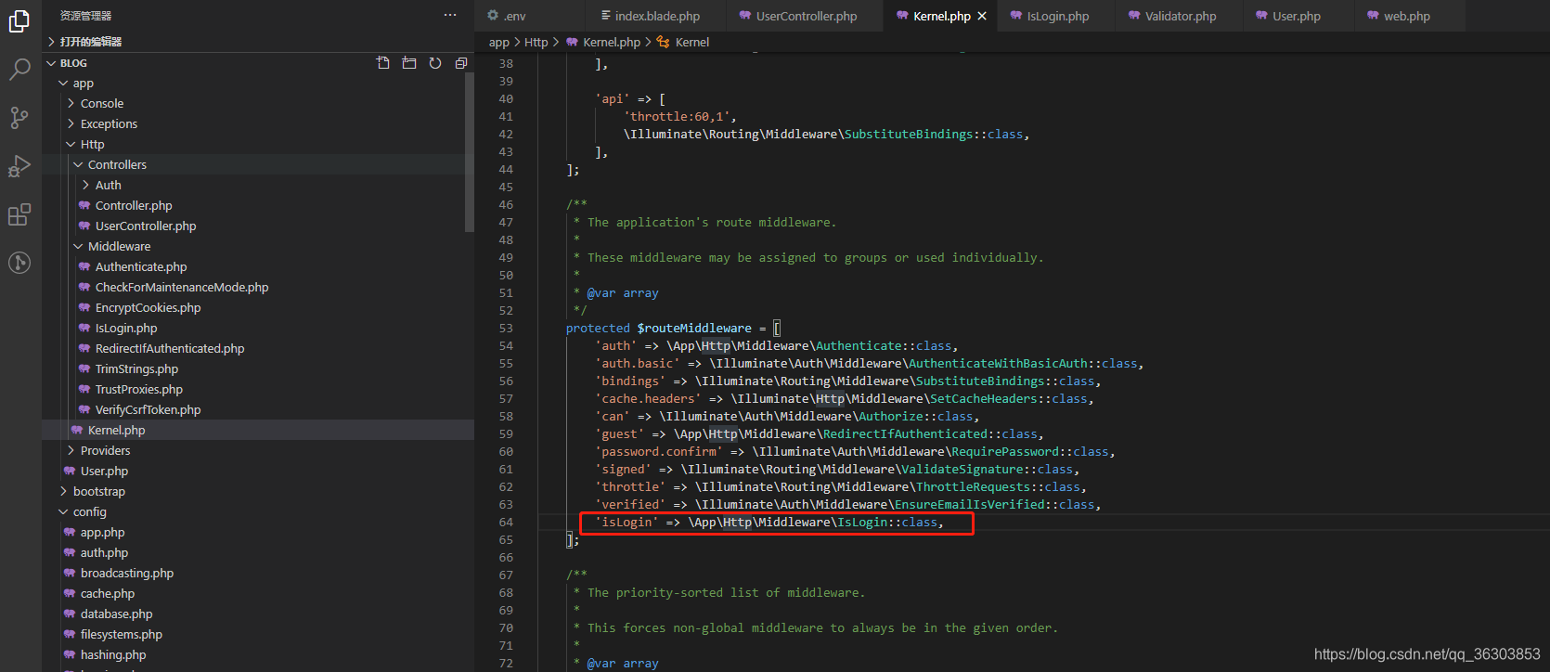Collapse the Controllers folder
Viewport: 1550px width, 672px height.
(x=258, y=164)
